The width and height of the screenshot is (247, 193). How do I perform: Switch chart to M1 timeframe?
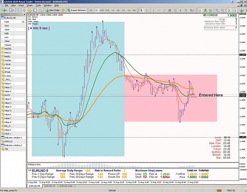91,10
